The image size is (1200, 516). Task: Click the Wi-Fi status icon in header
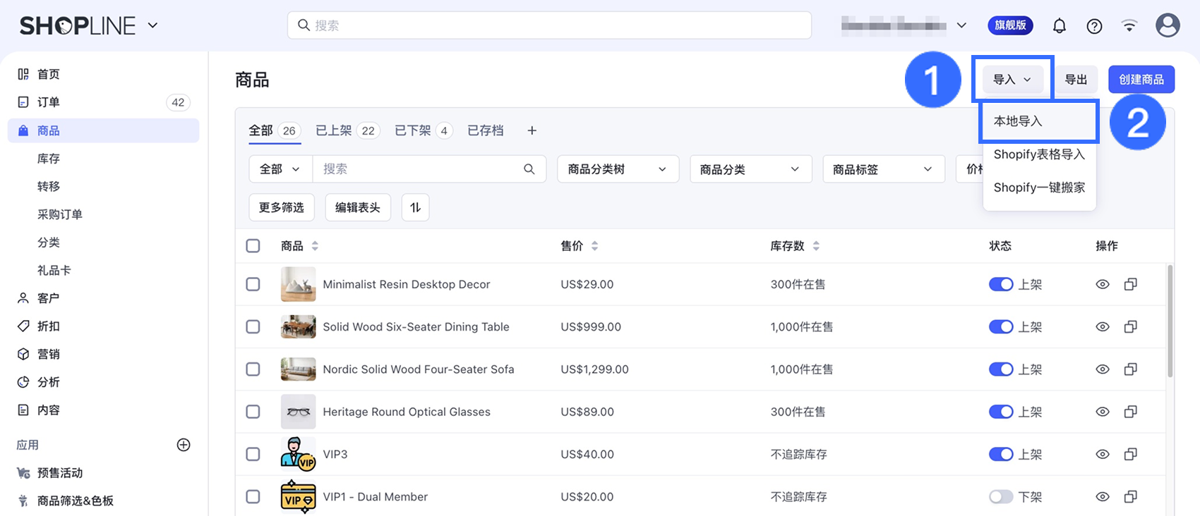[1129, 26]
